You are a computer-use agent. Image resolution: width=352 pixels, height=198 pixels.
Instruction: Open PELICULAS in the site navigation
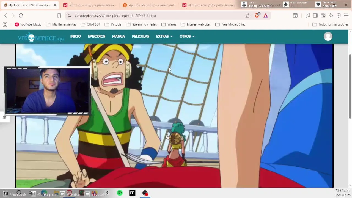click(141, 36)
